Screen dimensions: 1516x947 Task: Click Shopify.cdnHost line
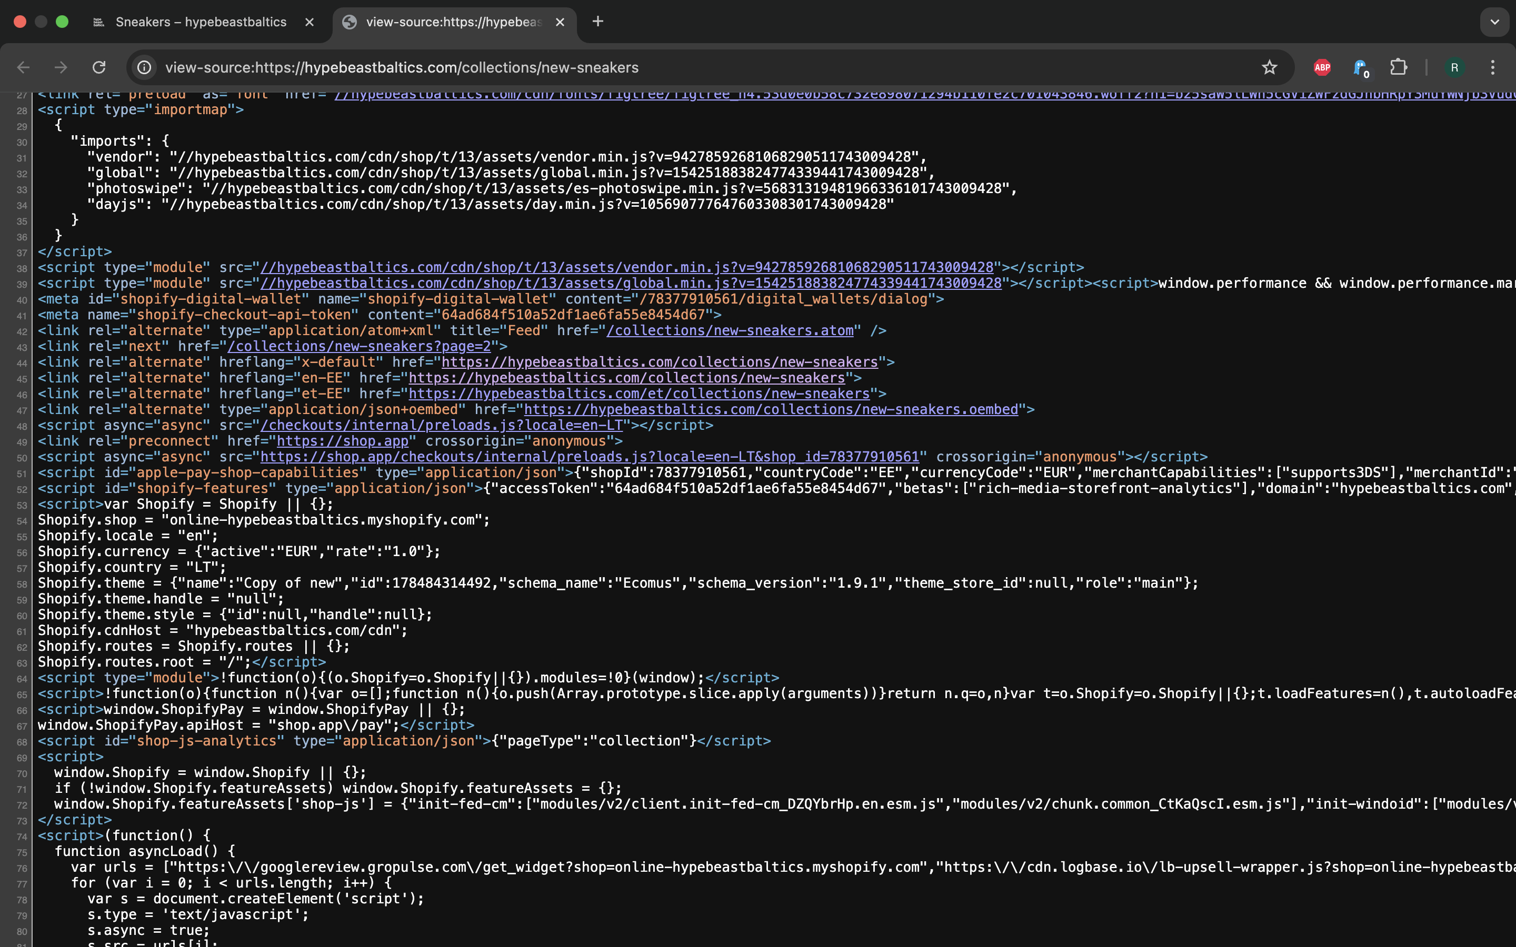click(222, 631)
